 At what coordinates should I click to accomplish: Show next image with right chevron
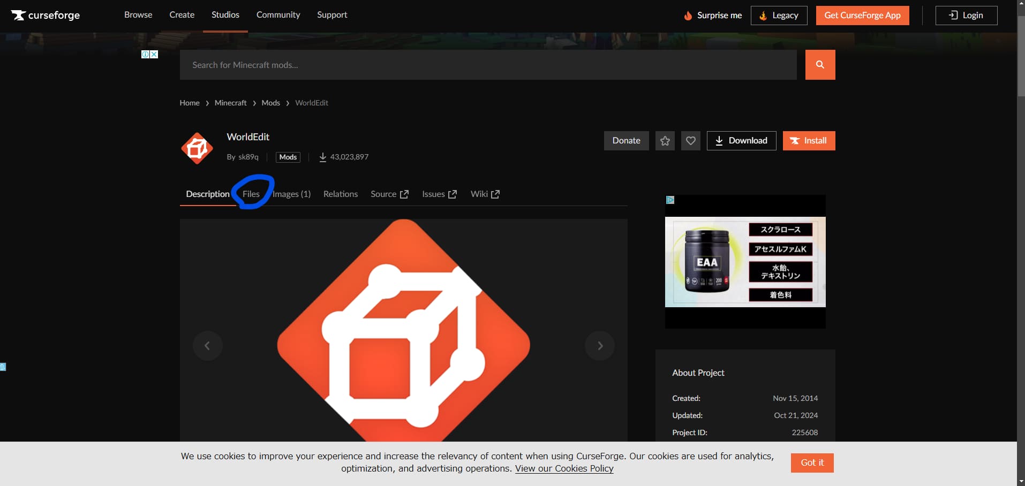[600, 346]
